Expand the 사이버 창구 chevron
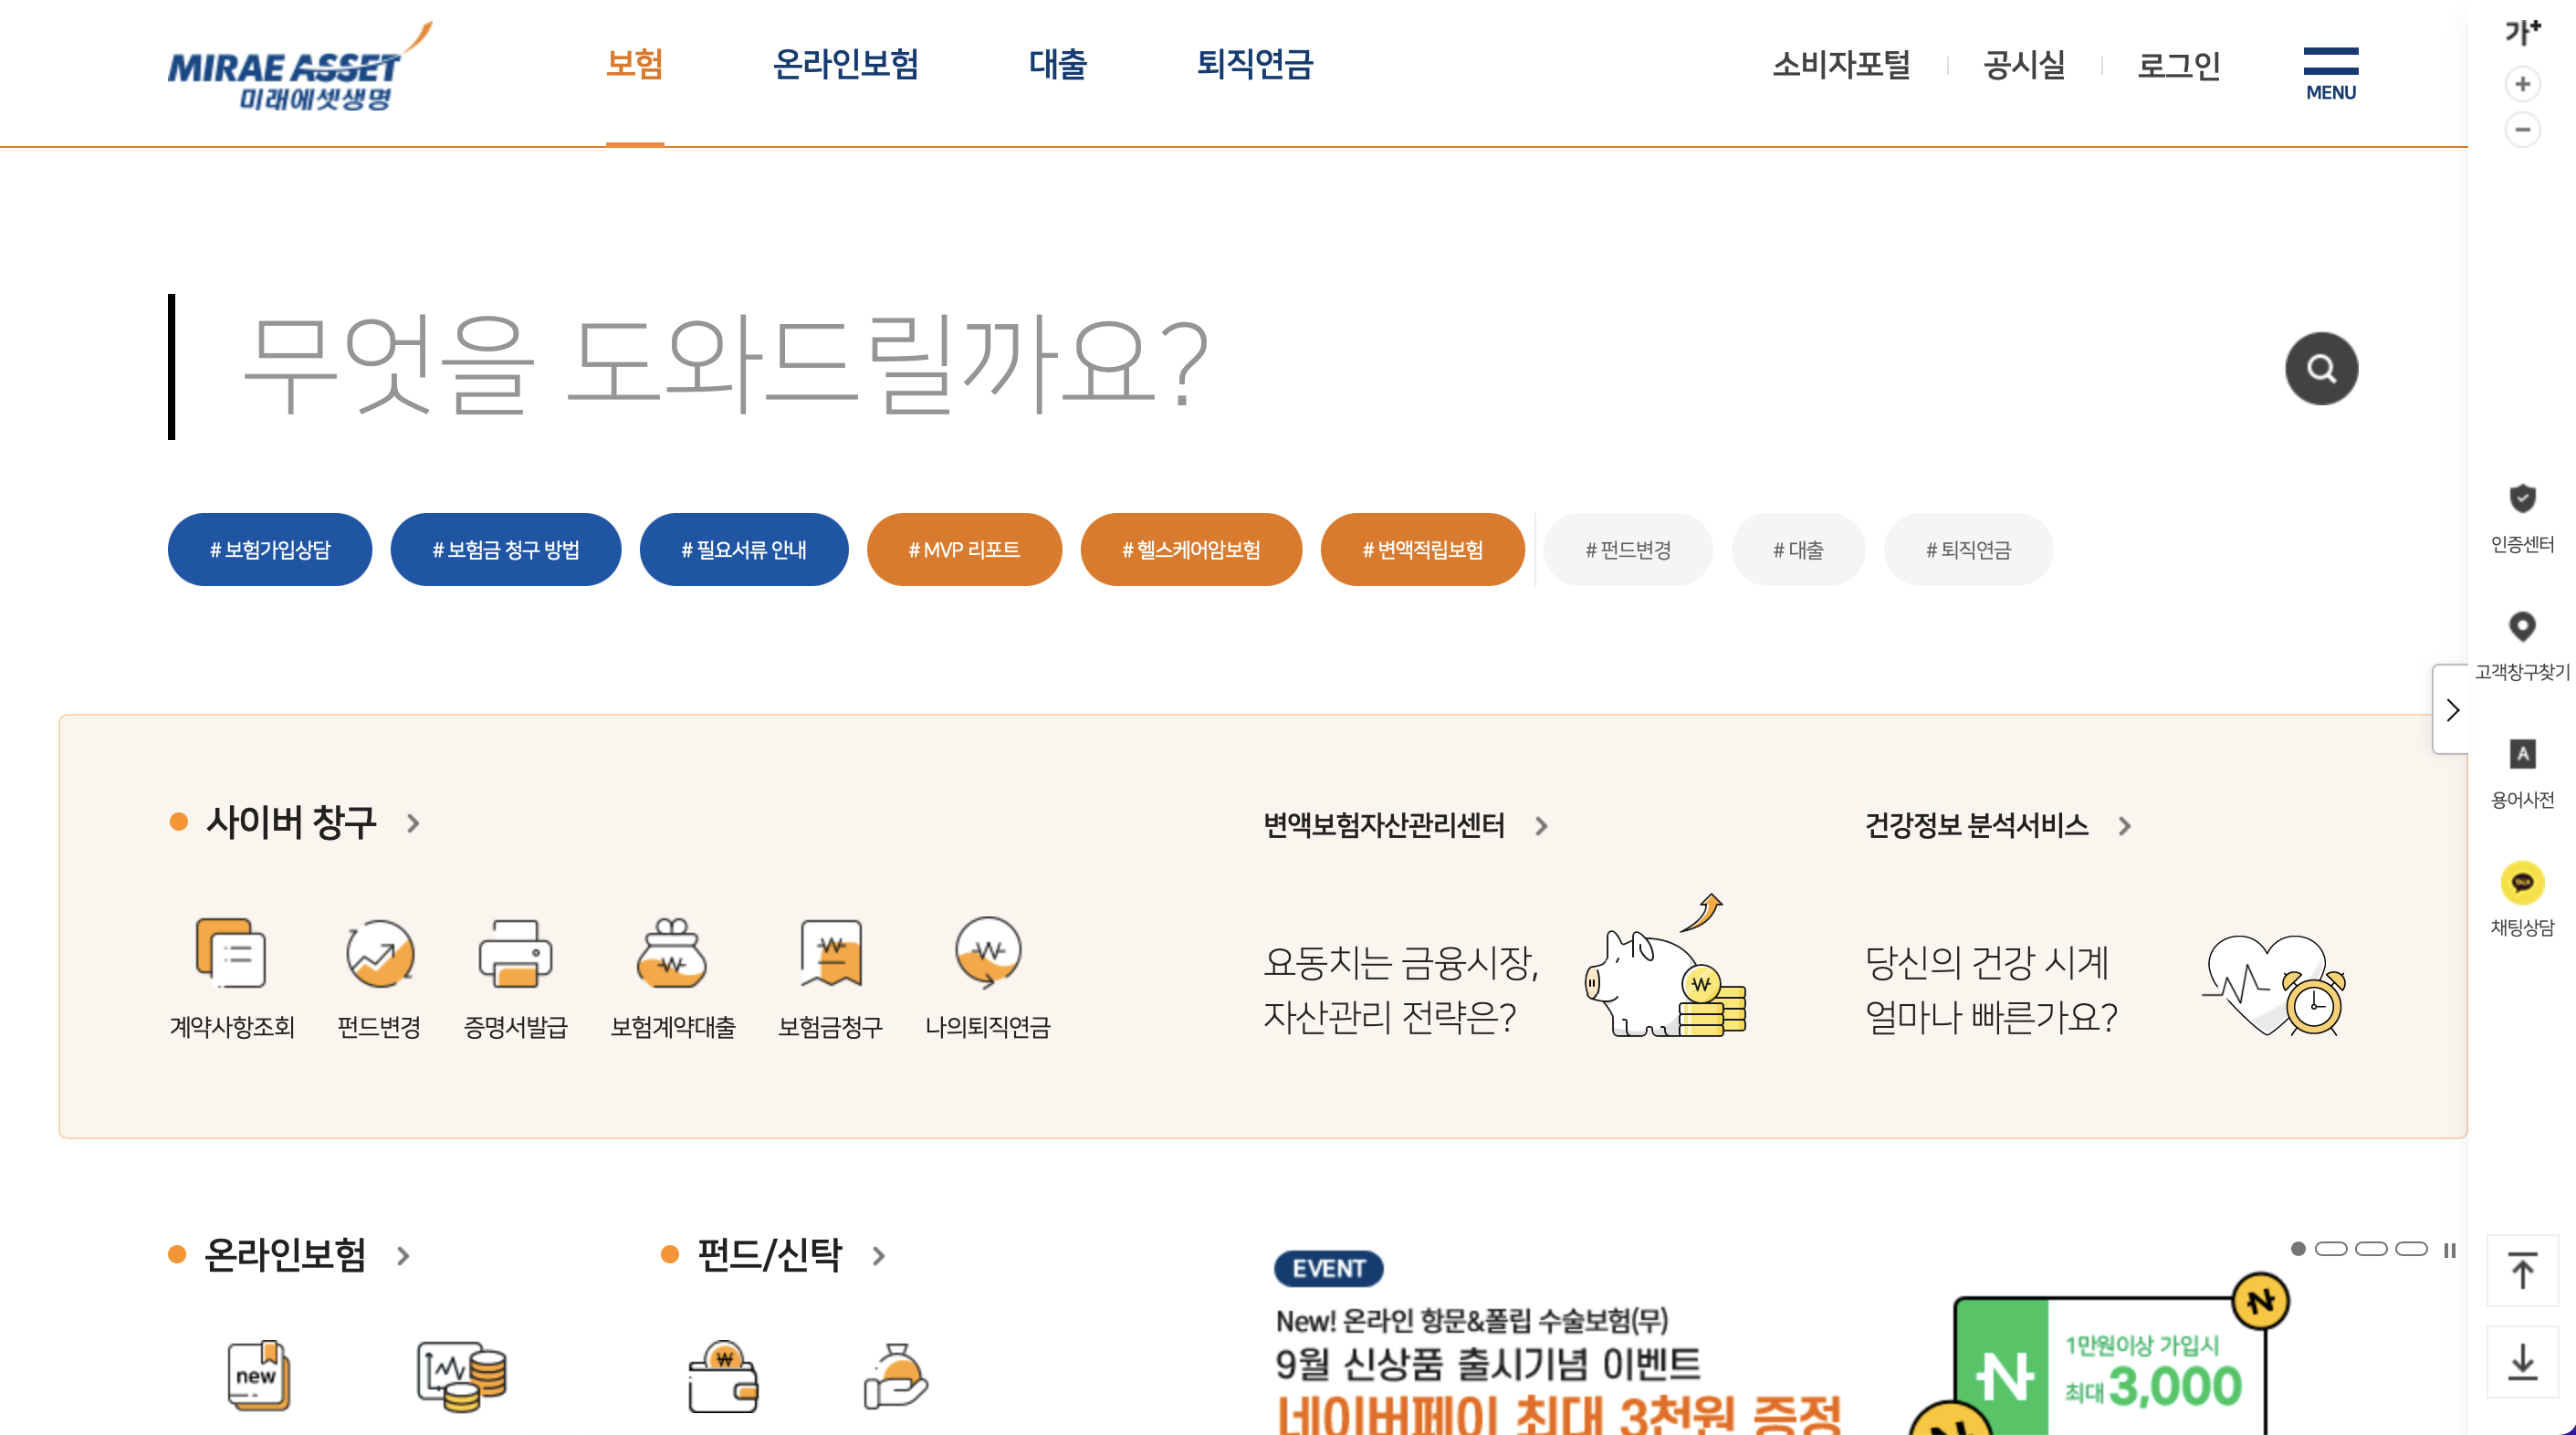The width and height of the screenshot is (2576, 1435). tap(413, 824)
